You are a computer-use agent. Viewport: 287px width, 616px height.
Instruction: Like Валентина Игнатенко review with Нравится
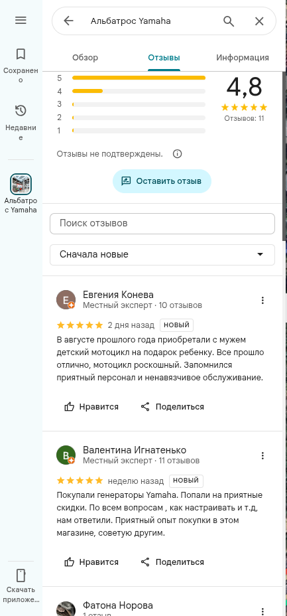coord(91,562)
